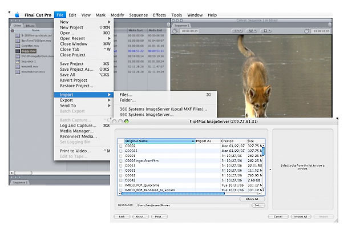This screenshot has height=234, width=348.
Task: Click the windmill.mov clip icon
Action: [18, 67]
